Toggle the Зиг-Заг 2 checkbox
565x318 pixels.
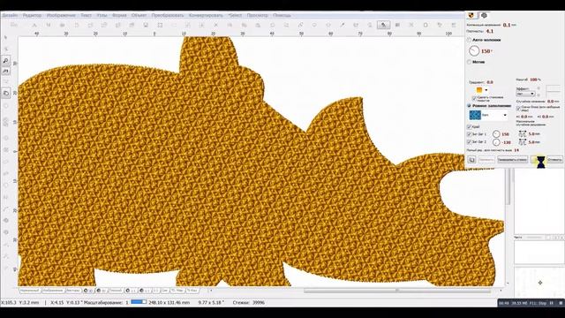coord(469,142)
